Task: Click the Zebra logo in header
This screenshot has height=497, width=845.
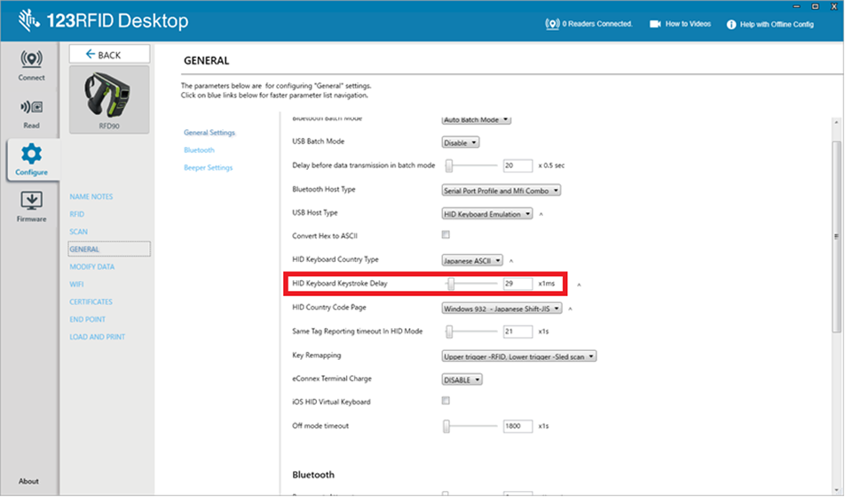Action: [x=29, y=21]
